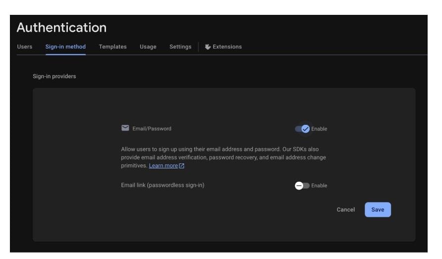Click the Email link (passwordless sign-in) text
Viewport: 442px width, 259px height.
[x=163, y=185]
